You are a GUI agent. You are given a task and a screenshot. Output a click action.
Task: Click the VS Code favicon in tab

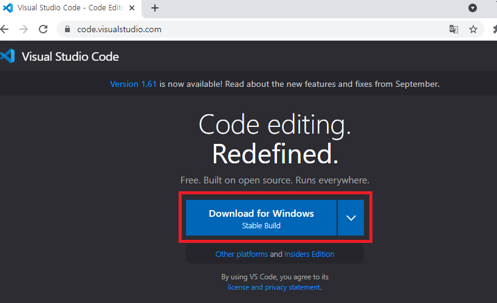[8, 8]
